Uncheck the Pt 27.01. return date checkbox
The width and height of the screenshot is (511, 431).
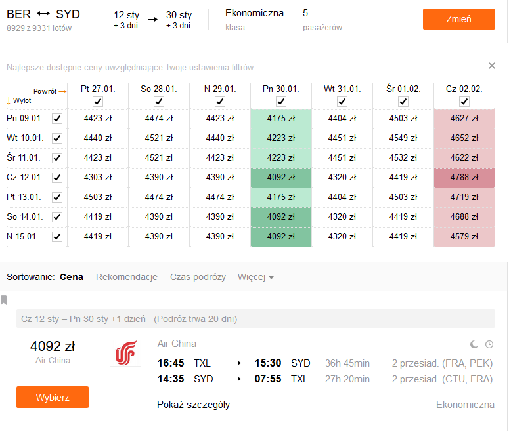click(x=98, y=102)
